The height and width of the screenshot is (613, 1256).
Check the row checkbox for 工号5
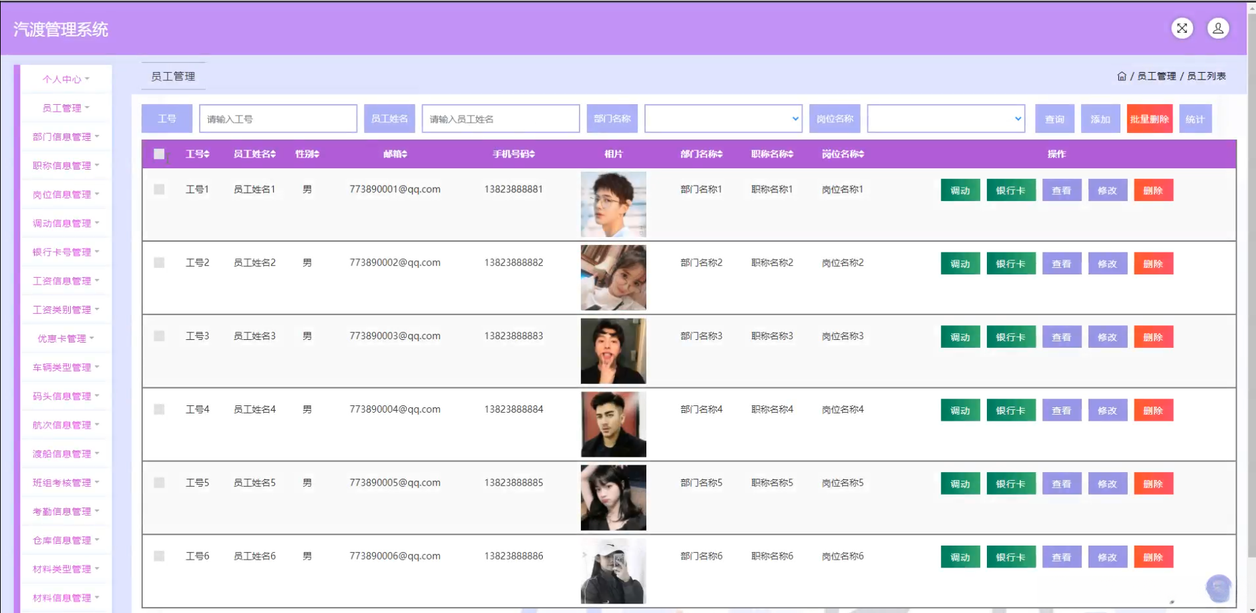pos(159,483)
